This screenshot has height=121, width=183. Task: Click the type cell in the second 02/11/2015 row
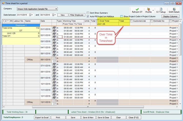59,37
